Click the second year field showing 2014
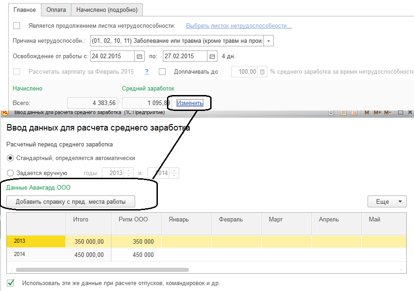The width and height of the screenshot is (414, 291). pos(159,173)
